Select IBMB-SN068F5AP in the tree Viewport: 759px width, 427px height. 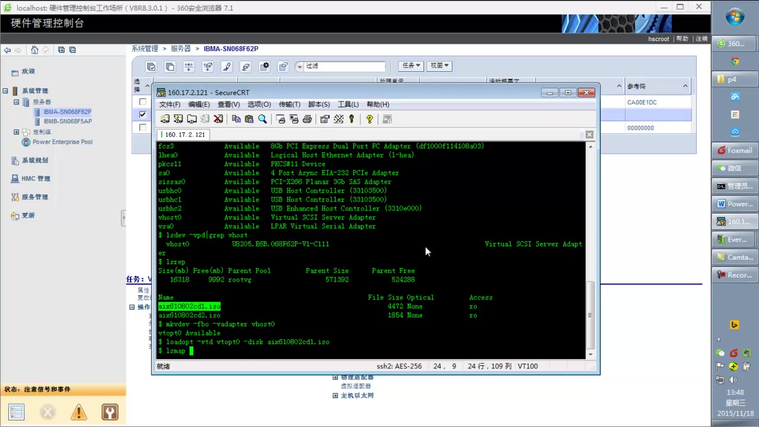68,121
